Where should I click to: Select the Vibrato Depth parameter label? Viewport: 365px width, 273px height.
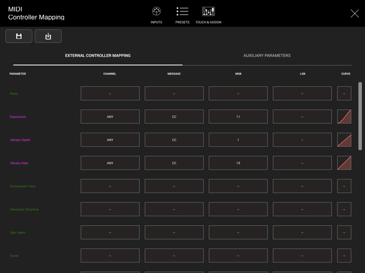coord(20,140)
